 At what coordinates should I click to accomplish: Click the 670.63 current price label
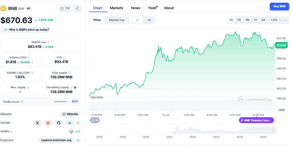pyautogui.click(x=281, y=45)
